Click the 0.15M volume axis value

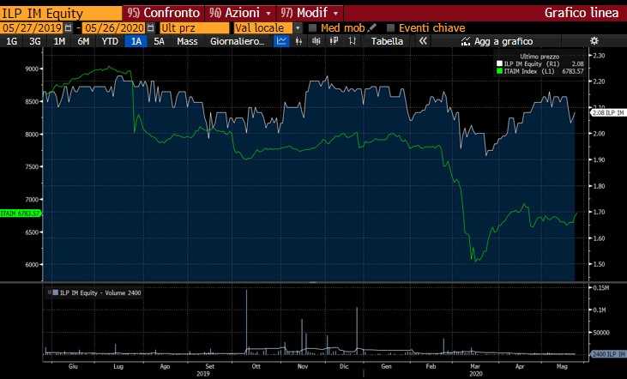(601, 288)
